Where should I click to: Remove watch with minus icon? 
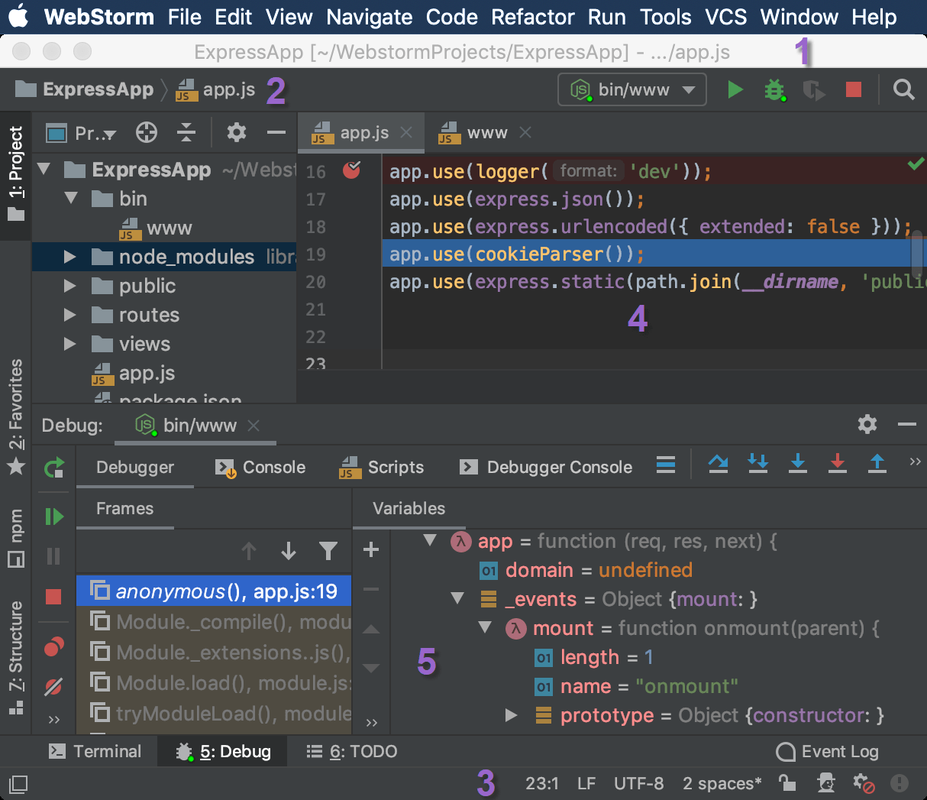pyautogui.click(x=371, y=589)
